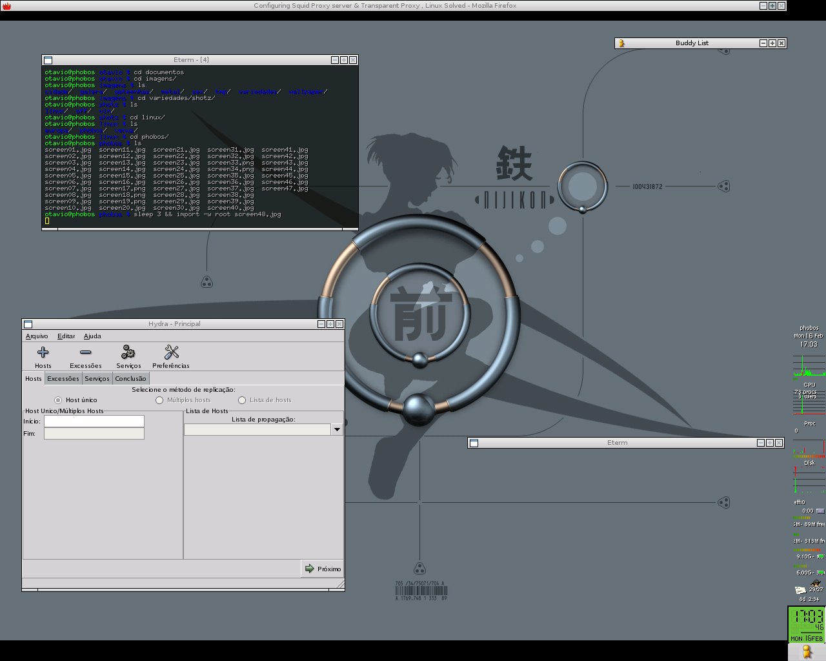This screenshot has height=661, width=826.
Task: Click 'cd variedades/shotz/' command in Eterm
Action: pyautogui.click(x=176, y=98)
